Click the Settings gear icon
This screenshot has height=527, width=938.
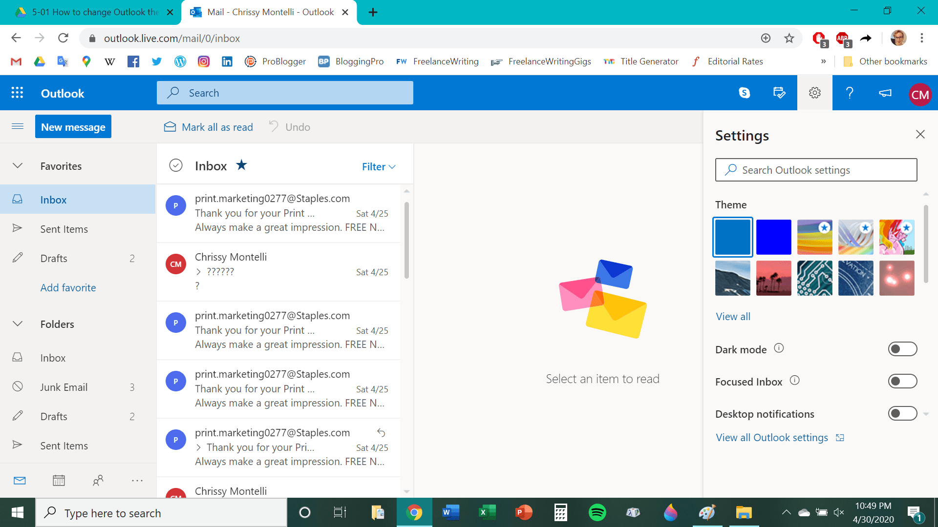click(814, 93)
